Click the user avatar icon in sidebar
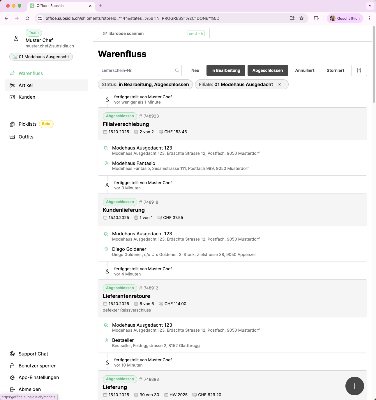The image size is (376, 400). coord(16,39)
